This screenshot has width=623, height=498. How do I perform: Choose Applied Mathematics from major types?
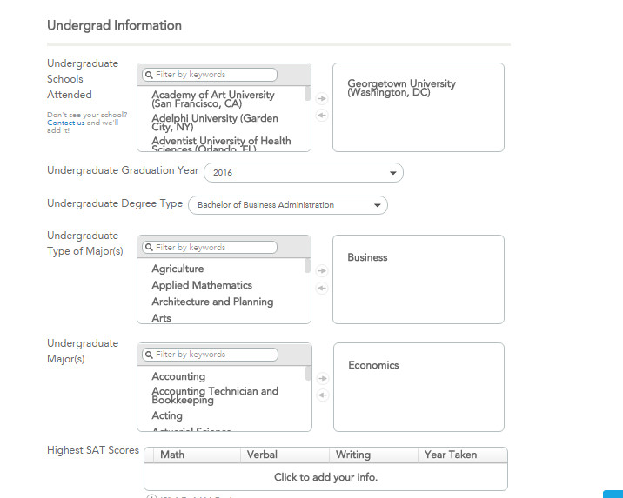click(x=202, y=285)
